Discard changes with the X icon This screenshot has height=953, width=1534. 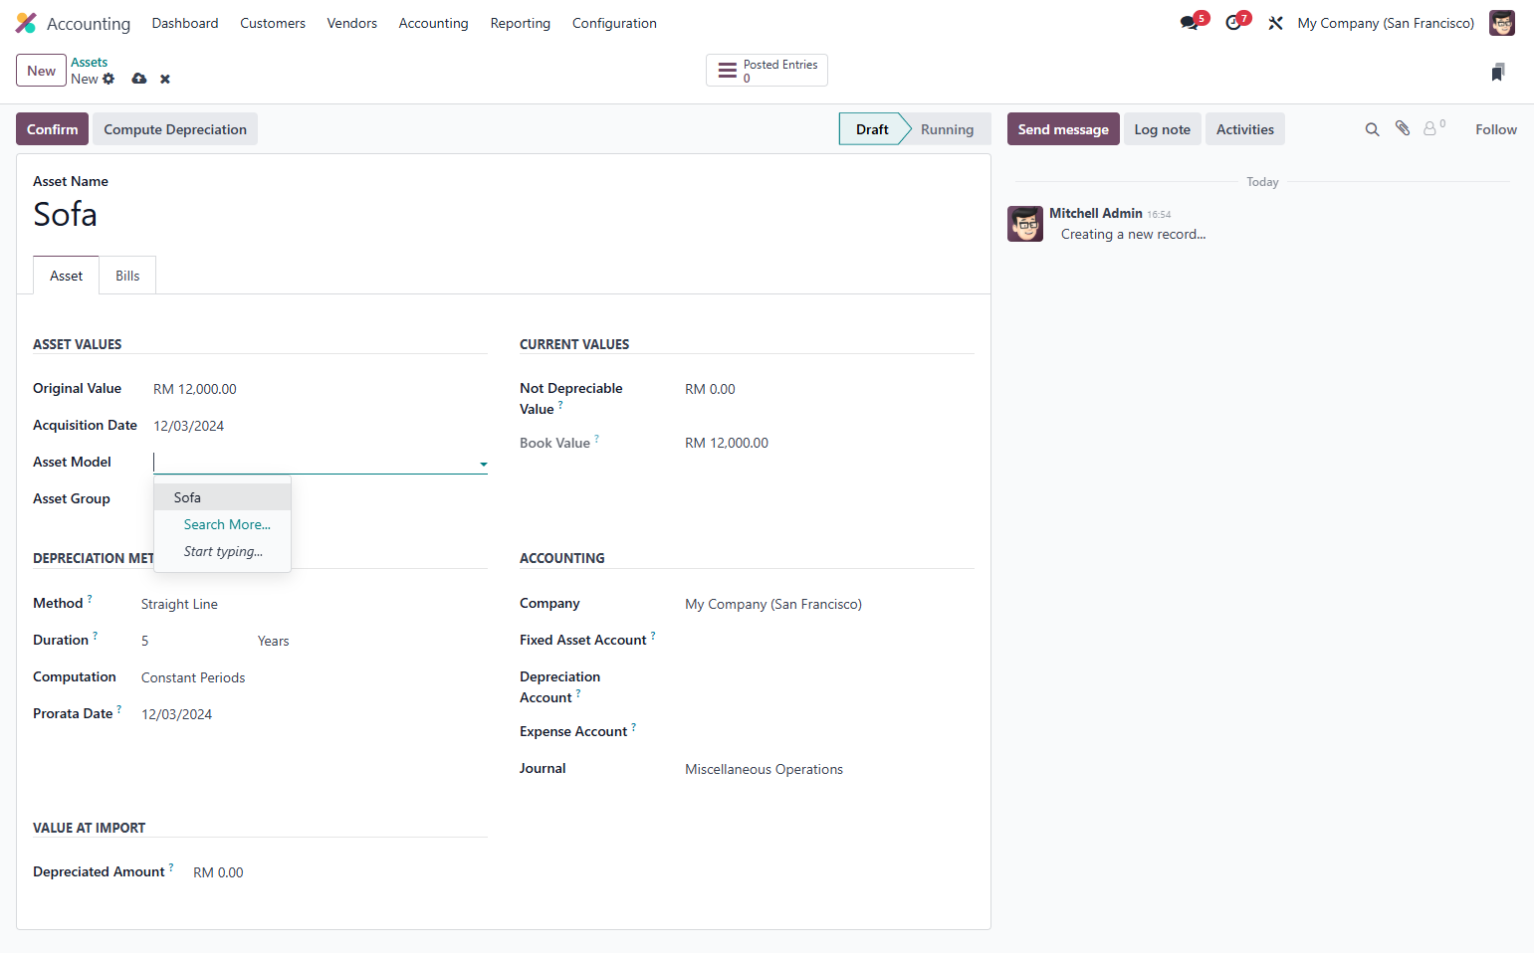click(165, 79)
